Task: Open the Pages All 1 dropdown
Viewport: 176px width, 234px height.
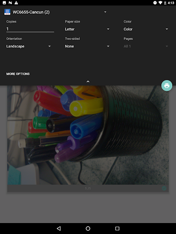Action: [x=146, y=46]
